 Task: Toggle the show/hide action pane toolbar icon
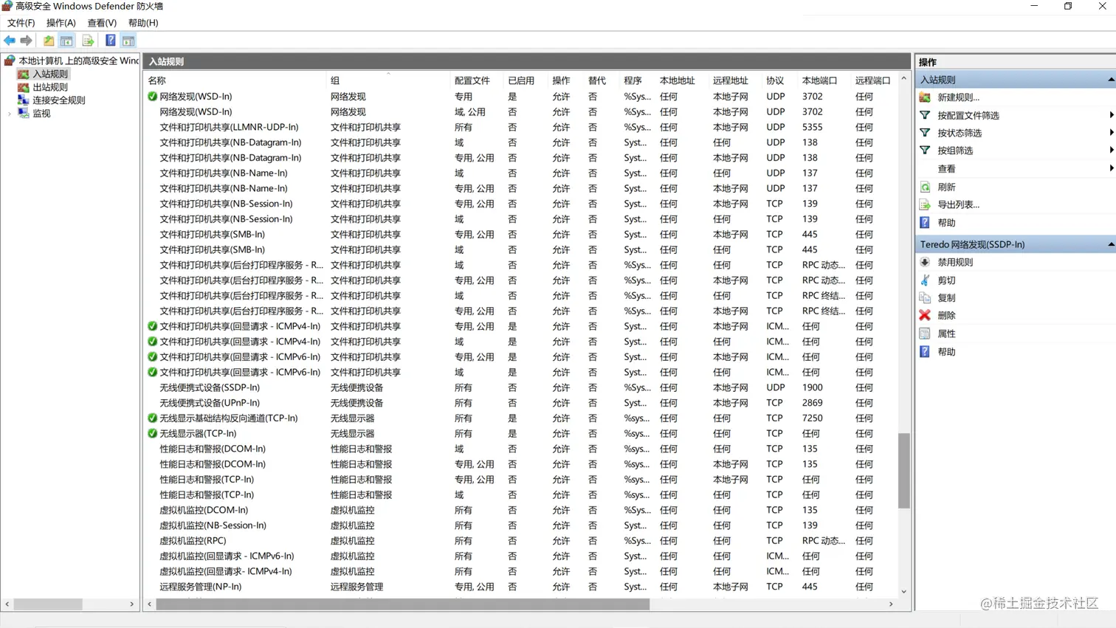coord(128,41)
